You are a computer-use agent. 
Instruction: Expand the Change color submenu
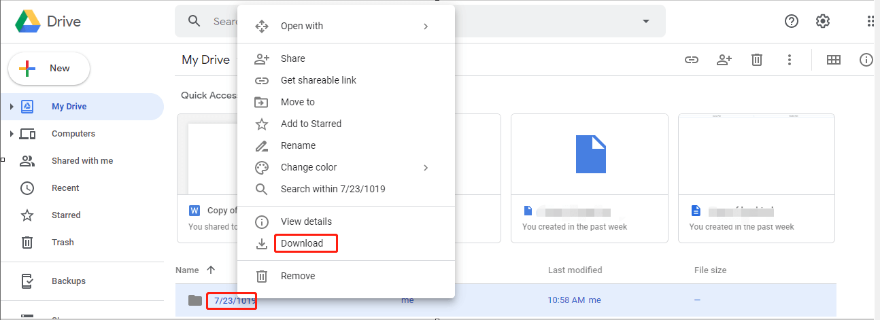(x=426, y=167)
